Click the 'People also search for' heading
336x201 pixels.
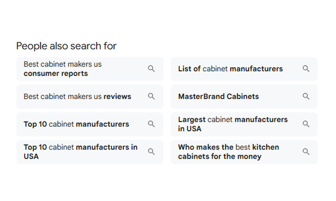point(66,46)
